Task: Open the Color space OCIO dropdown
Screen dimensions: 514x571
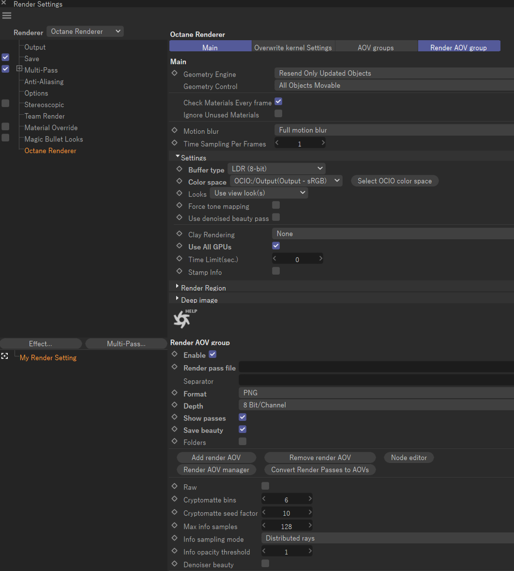Action: tap(286, 181)
